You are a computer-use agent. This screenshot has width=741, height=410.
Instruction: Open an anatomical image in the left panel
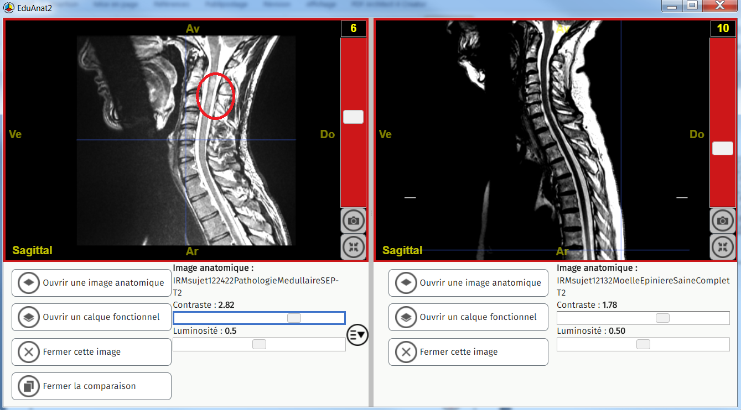point(91,283)
